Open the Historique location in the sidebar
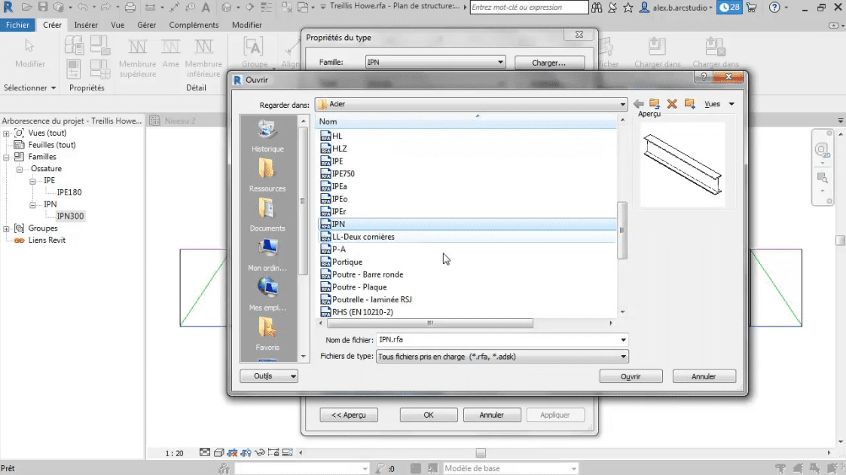Screen dimensions: 846x475 pyautogui.click(x=267, y=136)
